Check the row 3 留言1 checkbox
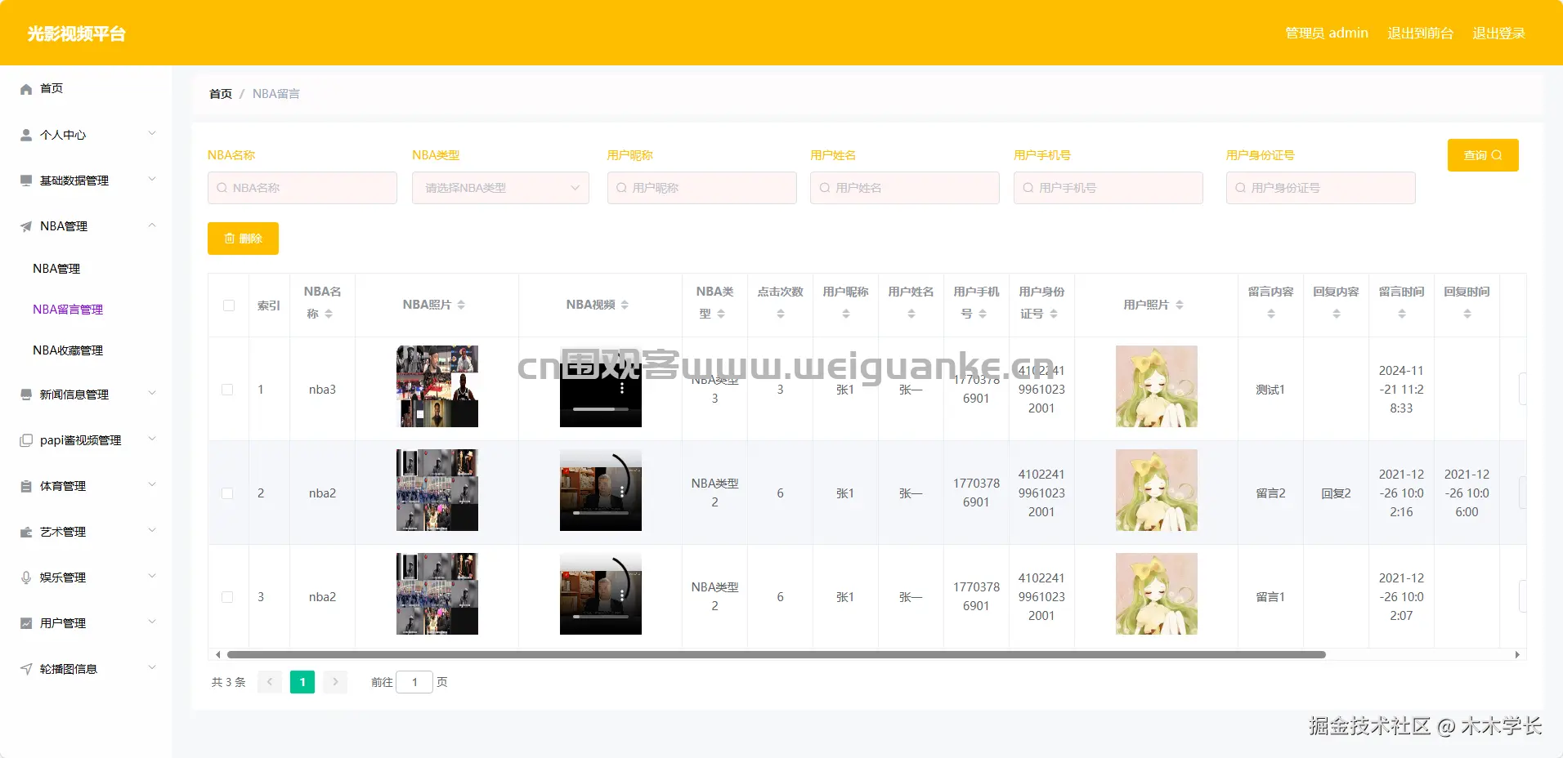The height and width of the screenshot is (758, 1563). point(227,597)
